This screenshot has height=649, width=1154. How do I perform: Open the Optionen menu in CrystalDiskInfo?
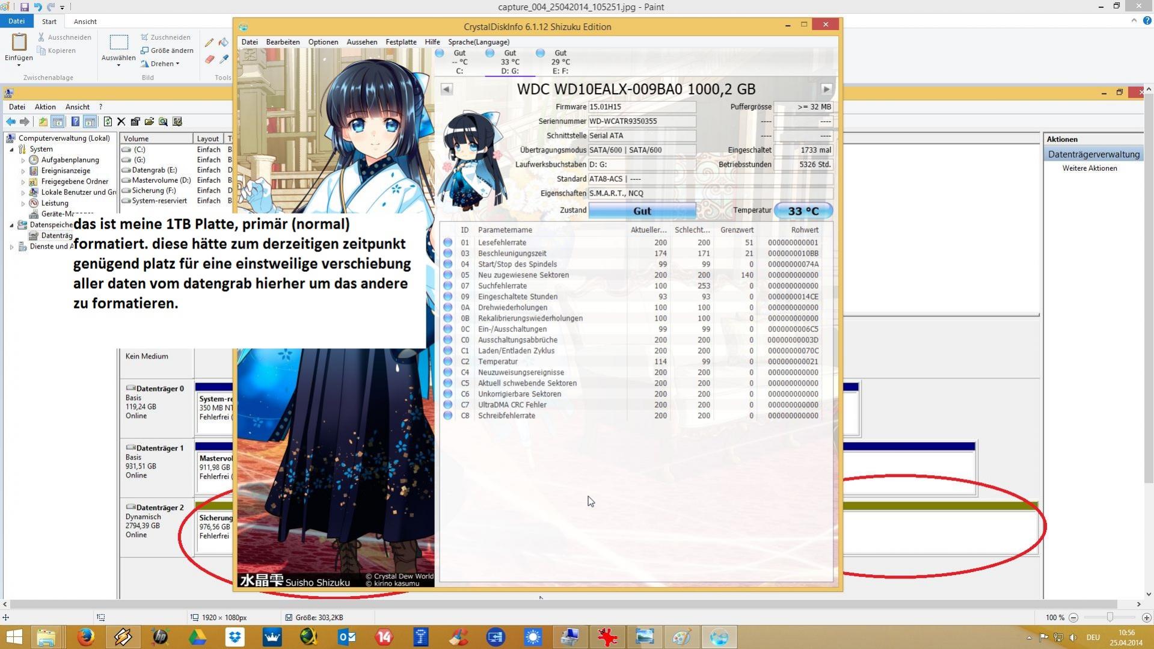(323, 42)
